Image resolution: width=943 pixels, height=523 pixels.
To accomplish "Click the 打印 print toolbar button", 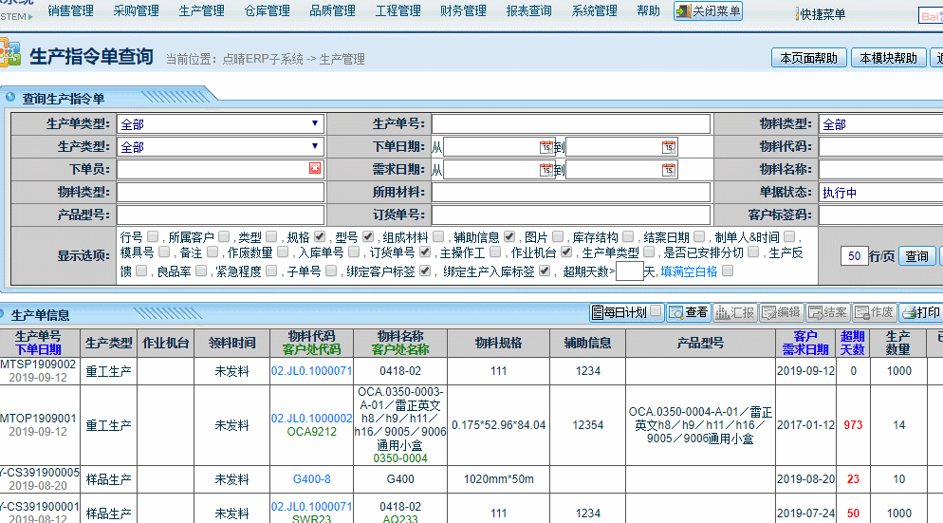I will (x=920, y=312).
